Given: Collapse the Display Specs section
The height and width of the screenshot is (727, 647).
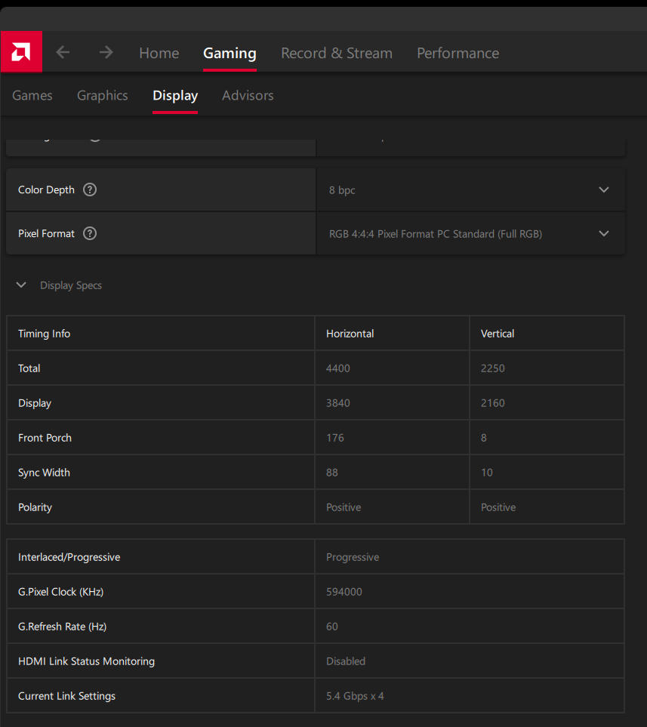Looking at the screenshot, I should (x=22, y=285).
